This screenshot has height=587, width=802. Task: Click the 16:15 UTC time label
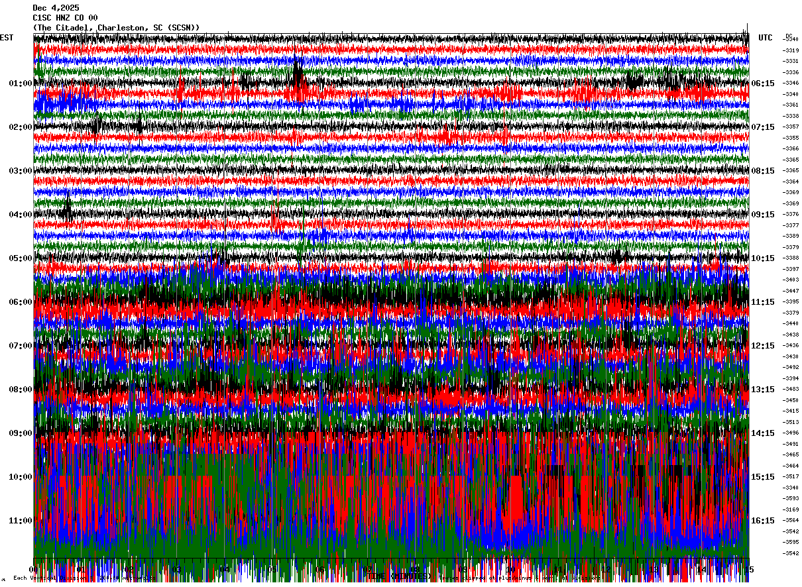click(763, 521)
